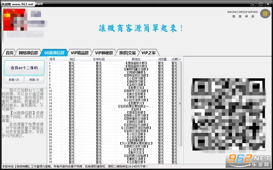This screenshot has height=170, width=273.
Task: Sort by the 发布时间 column header
Action: tap(99, 59)
